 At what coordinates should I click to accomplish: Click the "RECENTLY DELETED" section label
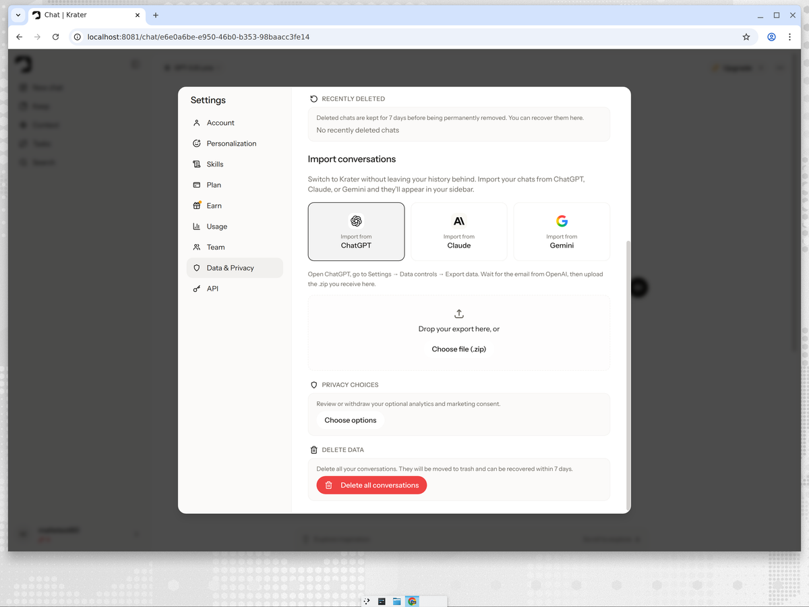coord(353,98)
